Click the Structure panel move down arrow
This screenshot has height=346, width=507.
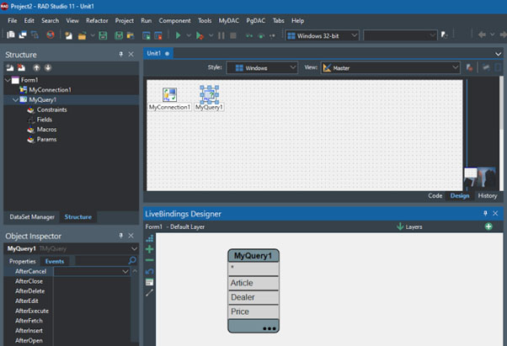(x=48, y=67)
